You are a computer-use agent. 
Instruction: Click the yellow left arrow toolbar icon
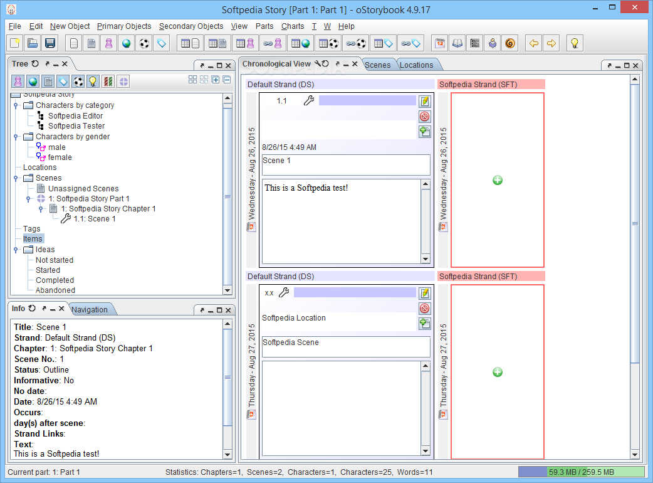click(x=533, y=43)
